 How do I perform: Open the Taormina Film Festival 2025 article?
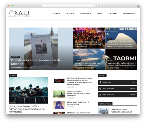121,66
